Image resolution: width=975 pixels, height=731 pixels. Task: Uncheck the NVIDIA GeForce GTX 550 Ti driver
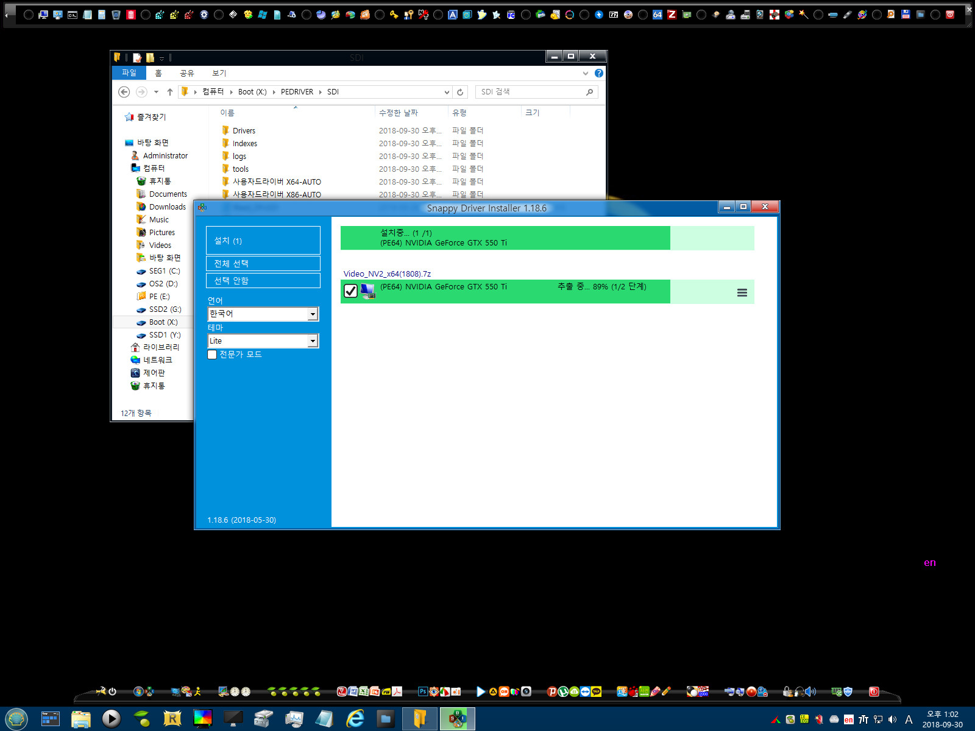coord(350,291)
